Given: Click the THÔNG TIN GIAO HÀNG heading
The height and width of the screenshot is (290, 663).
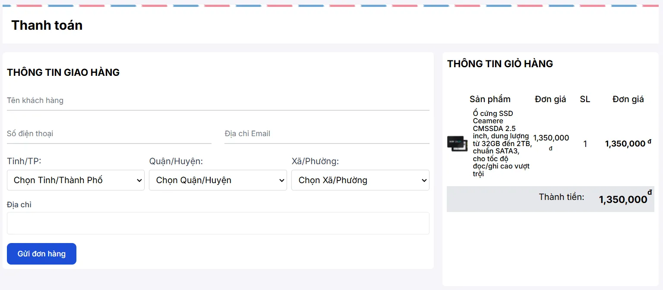Looking at the screenshot, I should coord(63,72).
